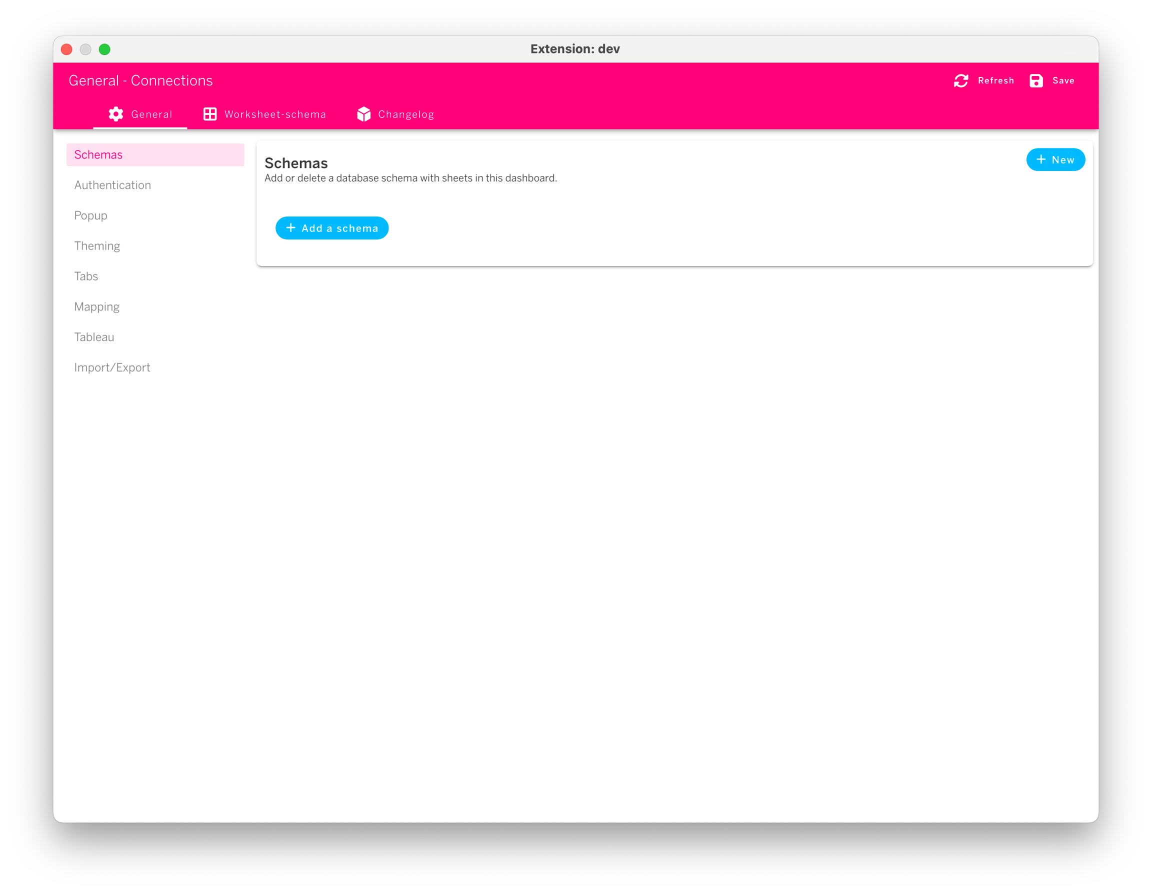Click the Worksheet-schema grid icon
This screenshot has height=893, width=1152.
point(210,114)
